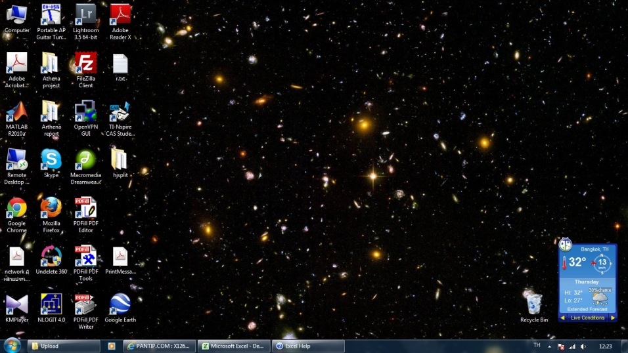The height and width of the screenshot is (353, 628).
Task: Launch KMPlayer shortcut
Action: [x=17, y=308]
